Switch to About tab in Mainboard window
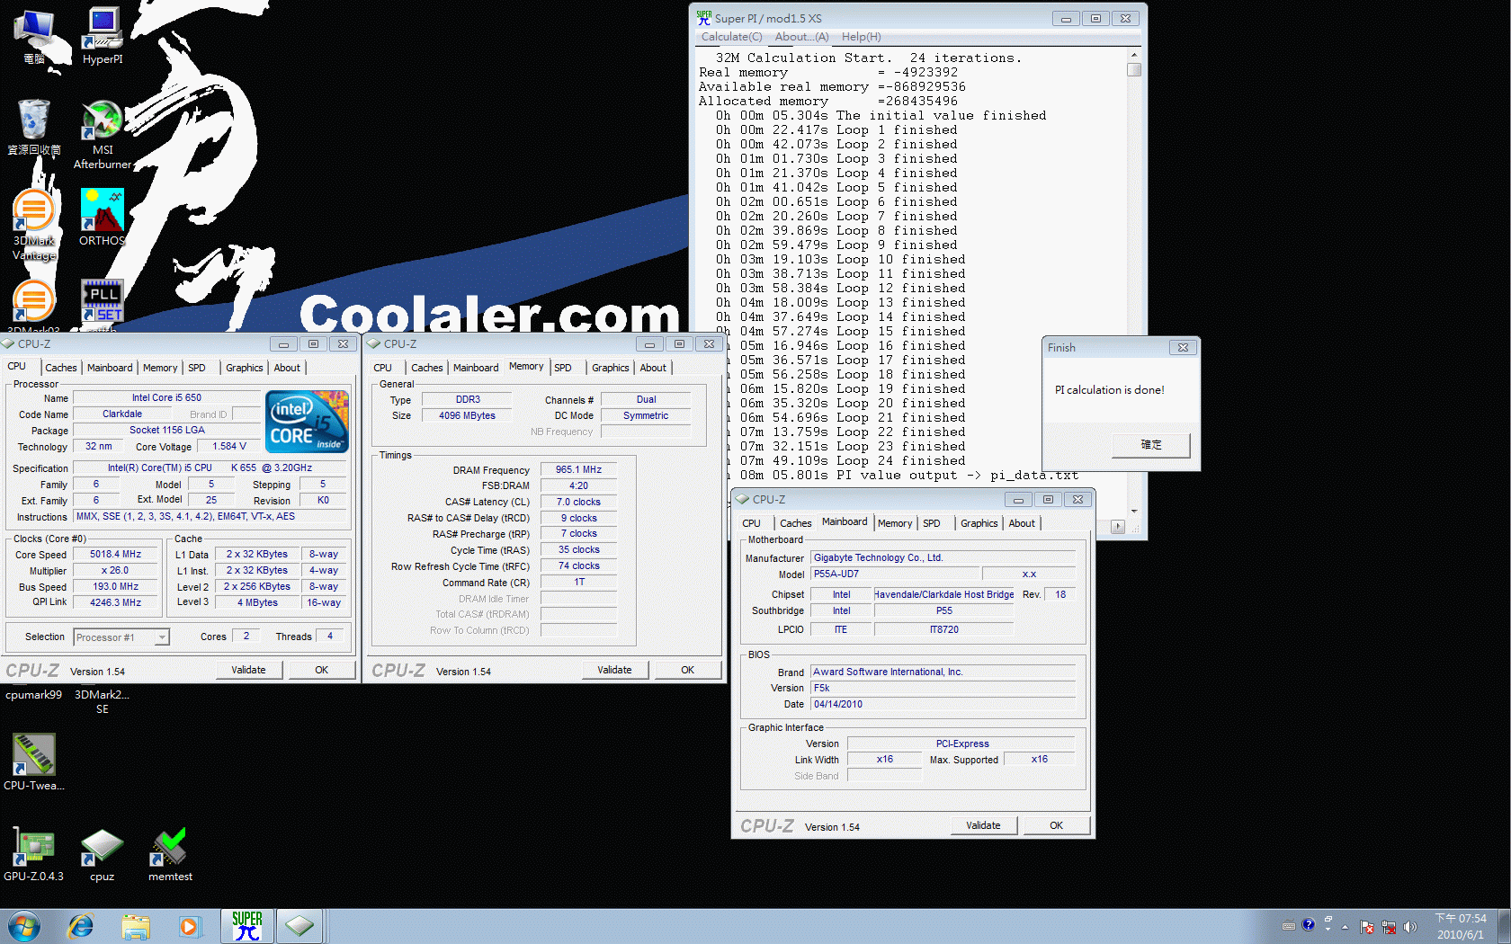The image size is (1511, 944). [x=1022, y=523]
